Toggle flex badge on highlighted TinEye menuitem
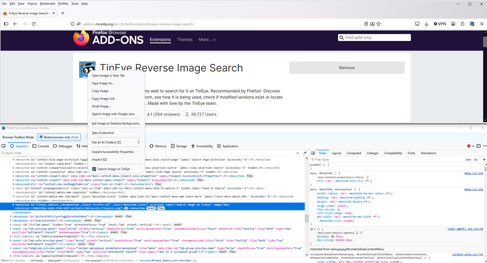This screenshot has height=263, width=487. [x=161, y=208]
